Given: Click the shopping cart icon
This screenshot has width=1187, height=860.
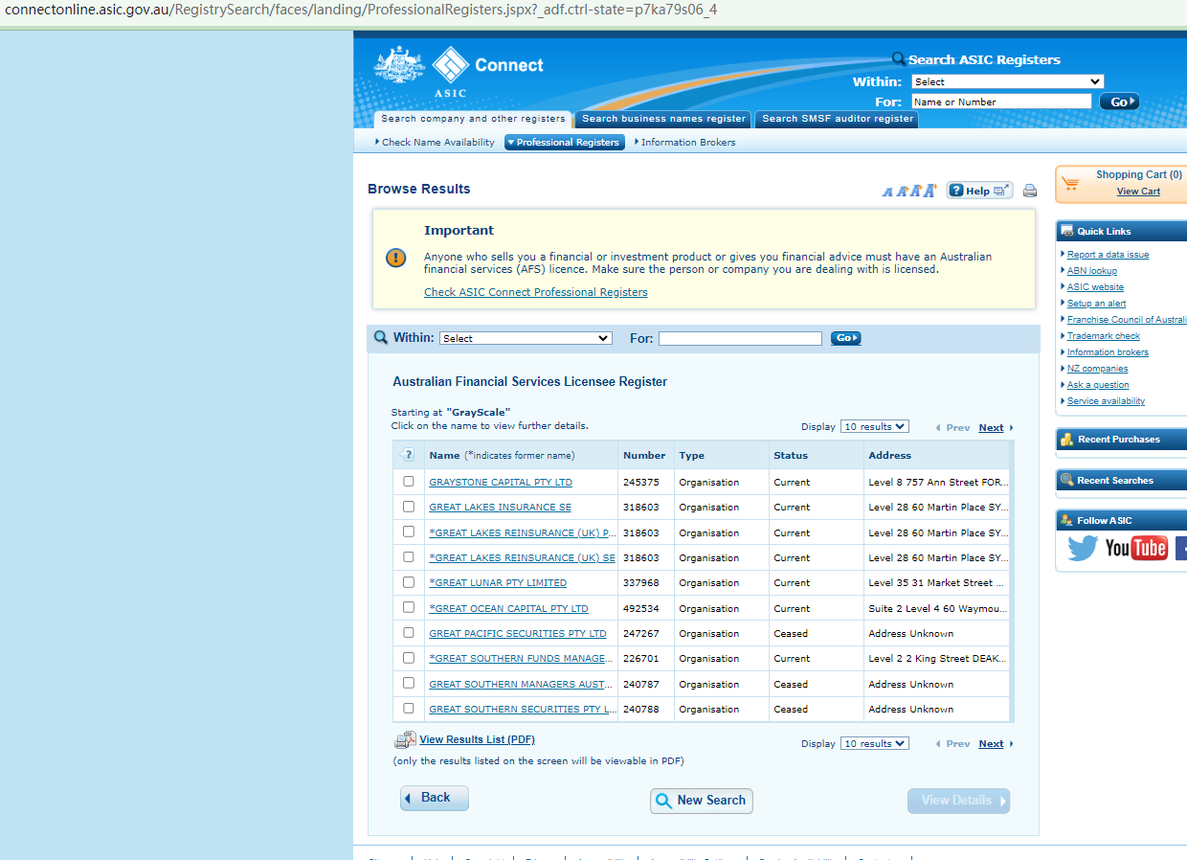Looking at the screenshot, I should coord(1070,183).
